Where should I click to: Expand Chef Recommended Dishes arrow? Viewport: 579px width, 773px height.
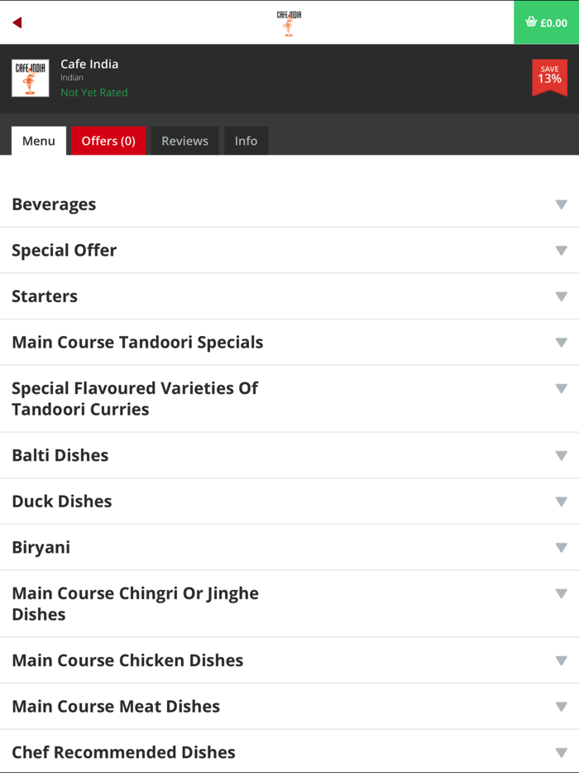tap(561, 752)
